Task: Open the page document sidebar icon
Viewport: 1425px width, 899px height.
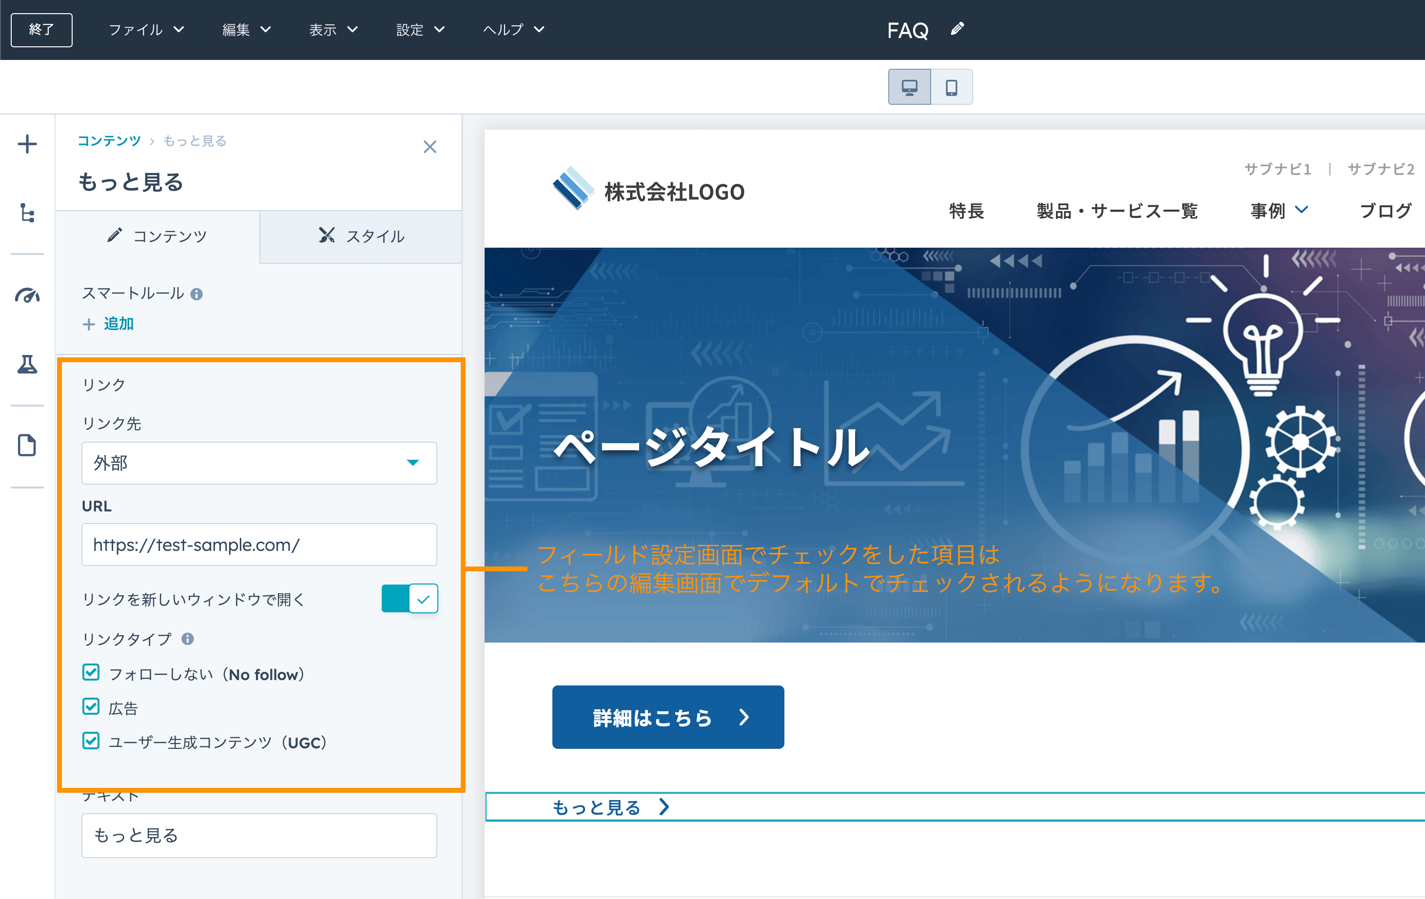Action: (x=27, y=445)
